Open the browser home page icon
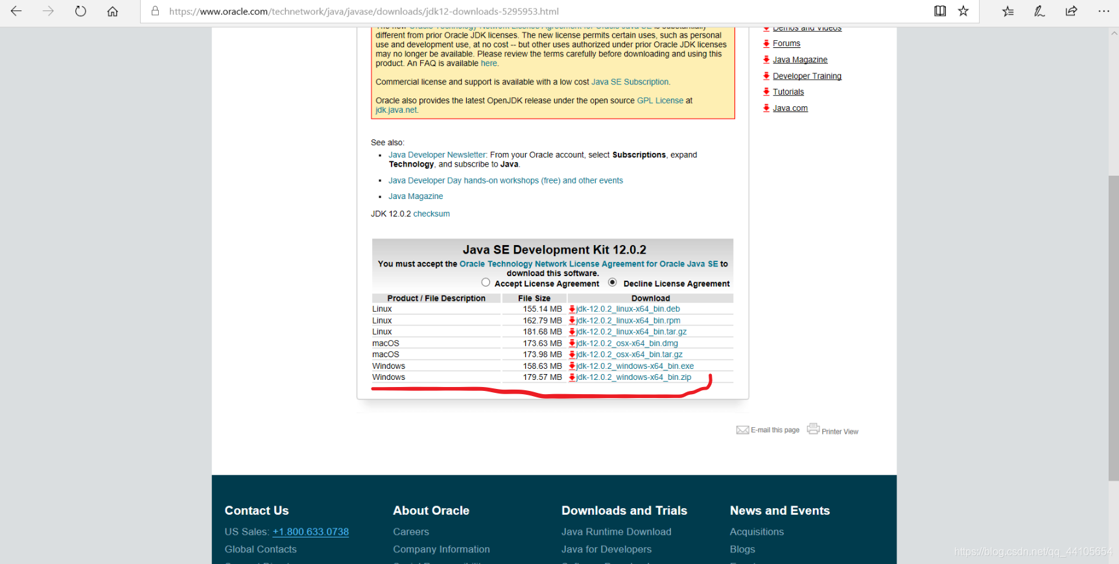This screenshot has height=564, width=1119. [112, 11]
